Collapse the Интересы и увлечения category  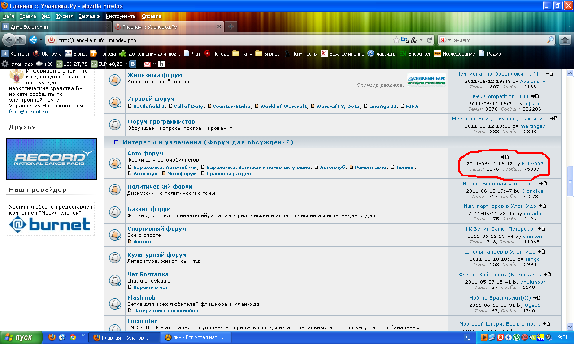[116, 142]
